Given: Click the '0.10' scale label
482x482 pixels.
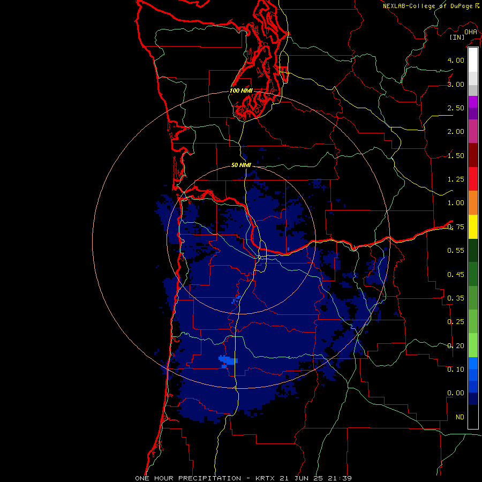Looking at the screenshot, I should pyautogui.click(x=456, y=370).
